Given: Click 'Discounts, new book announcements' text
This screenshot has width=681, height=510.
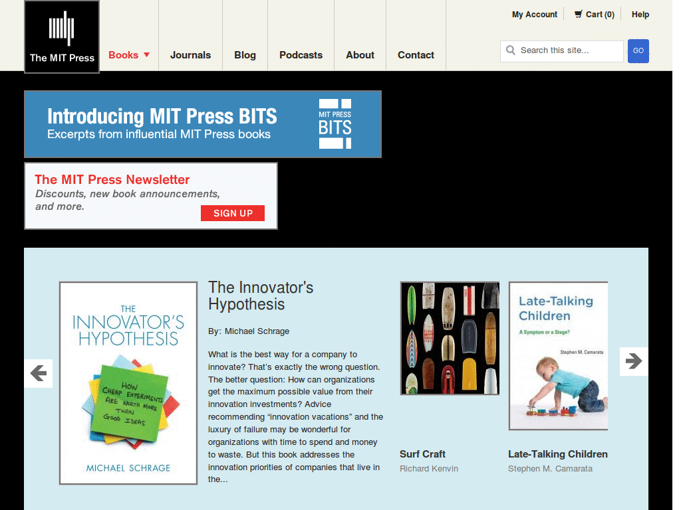Looking at the screenshot, I should pyautogui.click(x=127, y=194).
